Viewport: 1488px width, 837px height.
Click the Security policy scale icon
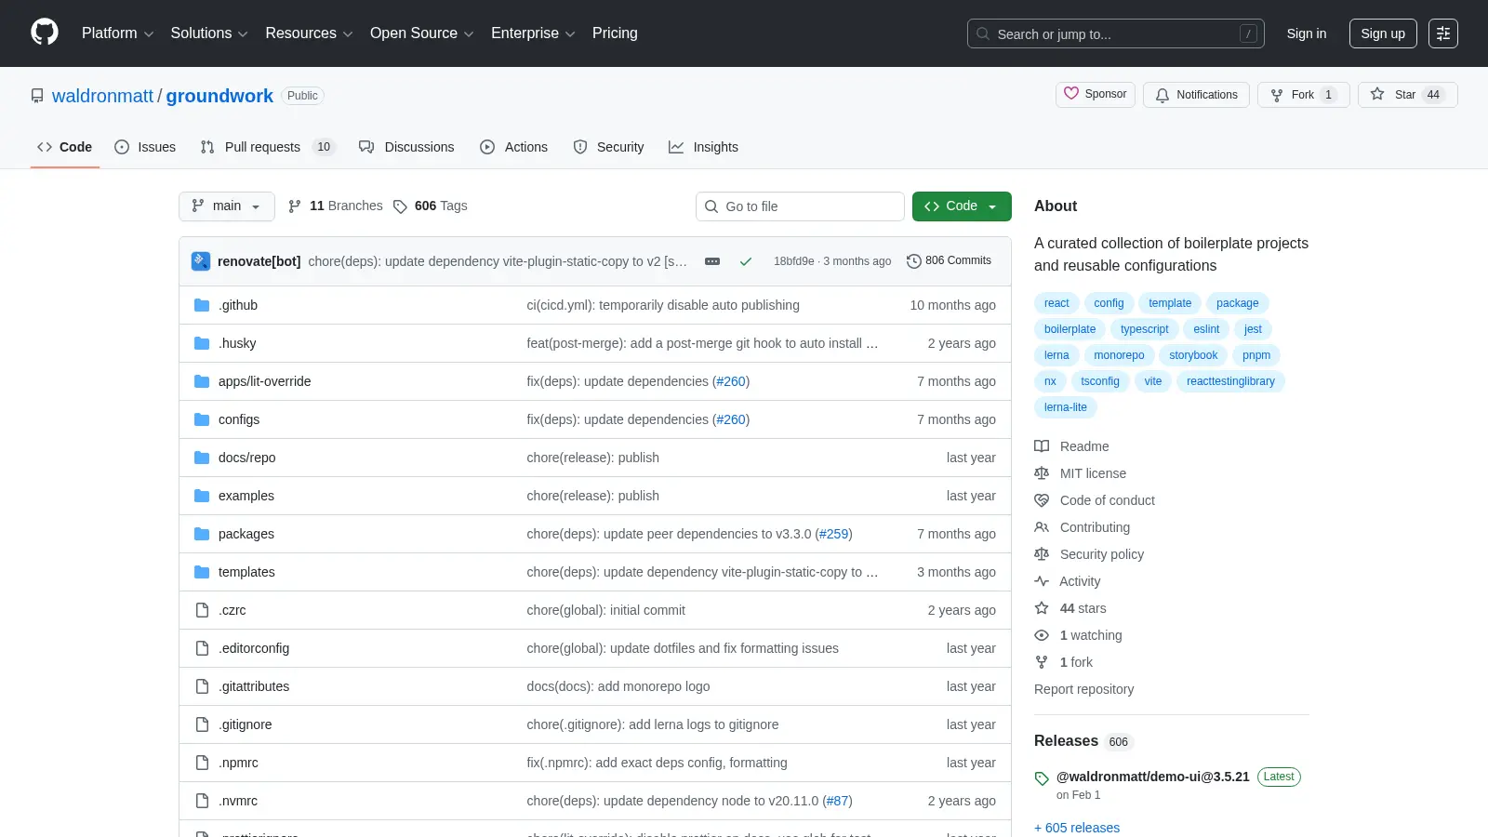pyautogui.click(x=1042, y=554)
